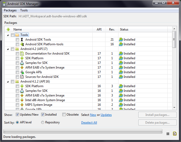Click the Sources for Android SDK icon
This screenshot has width=181, height=142.
point(22,77)
